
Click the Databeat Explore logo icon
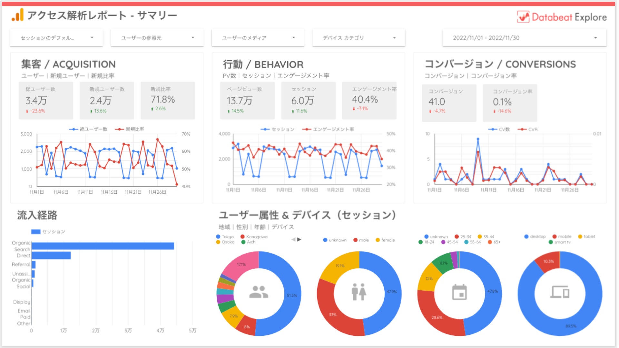(523, 17)
